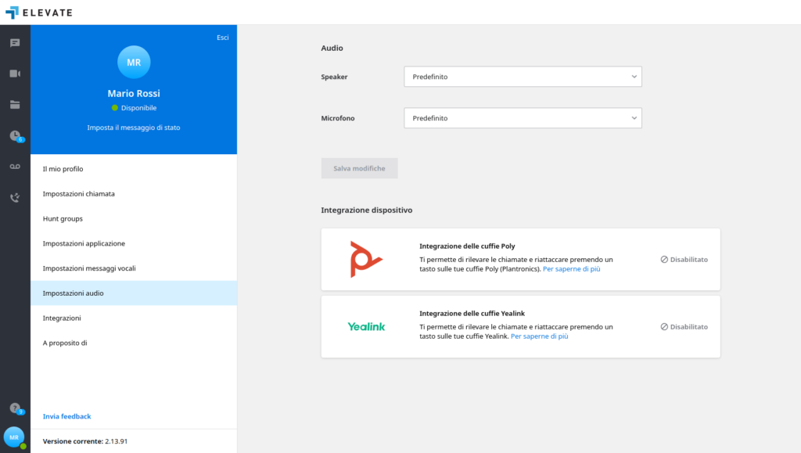
Task: Open the video meetings camera icon
Action: pyautogui.click(x=15, y=74)
